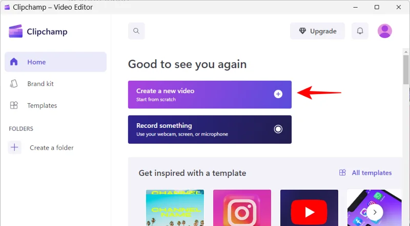Close the Clipchamp window
This screenshot has height=226, width=410.
399,7
